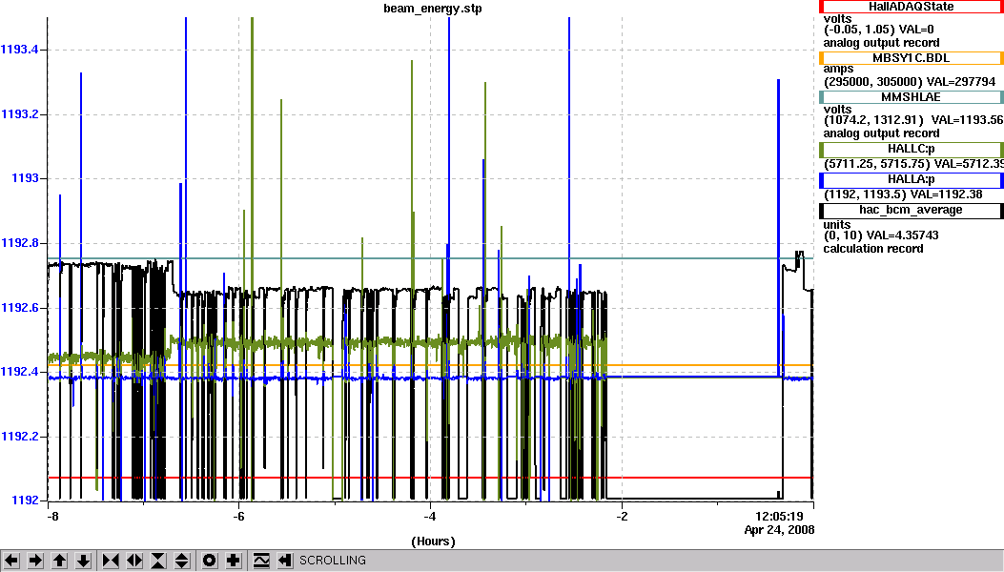Click the 1193 y-axis tick label
Image resolution: width=1004 pixels, height=572 pixels.
click(25, 178)
